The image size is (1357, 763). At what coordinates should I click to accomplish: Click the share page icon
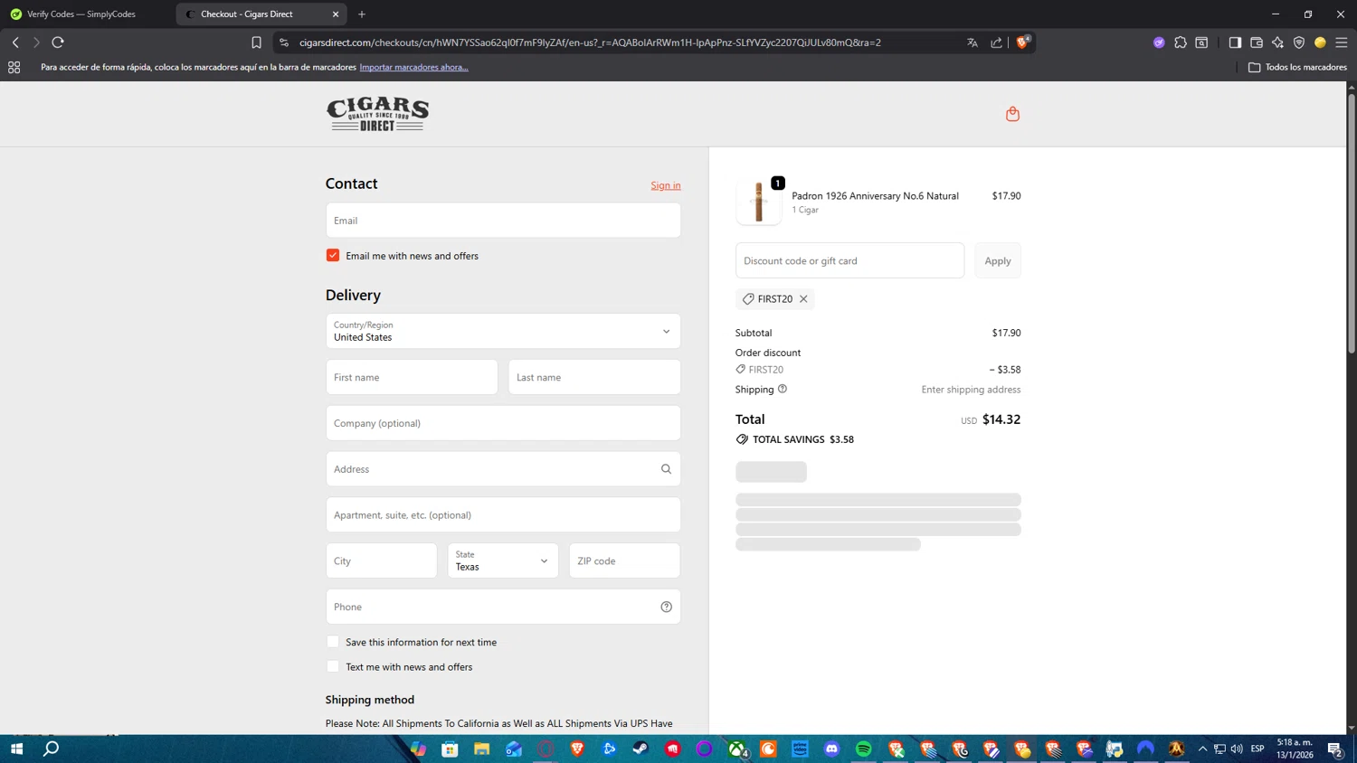[996, 42]
